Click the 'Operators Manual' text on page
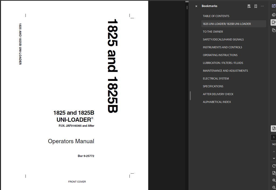This screenshot has height=190, width=276. pos(71,141)
